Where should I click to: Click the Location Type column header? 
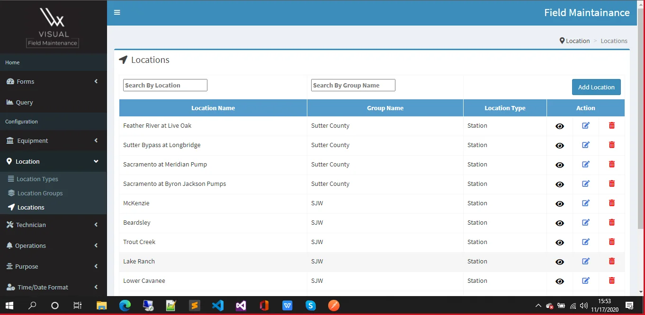(505, 108)
